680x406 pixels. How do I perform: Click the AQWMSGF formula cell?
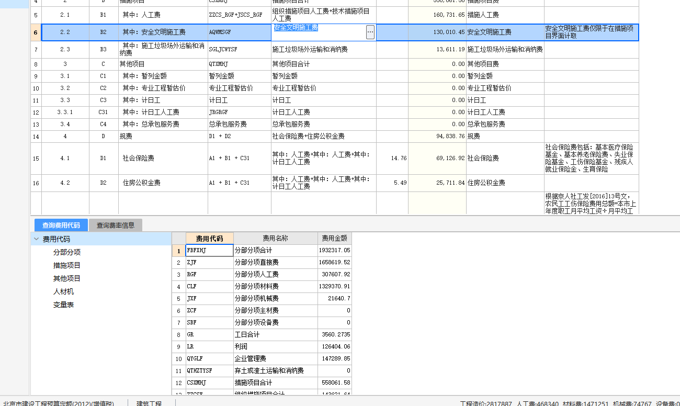(239, 32)
